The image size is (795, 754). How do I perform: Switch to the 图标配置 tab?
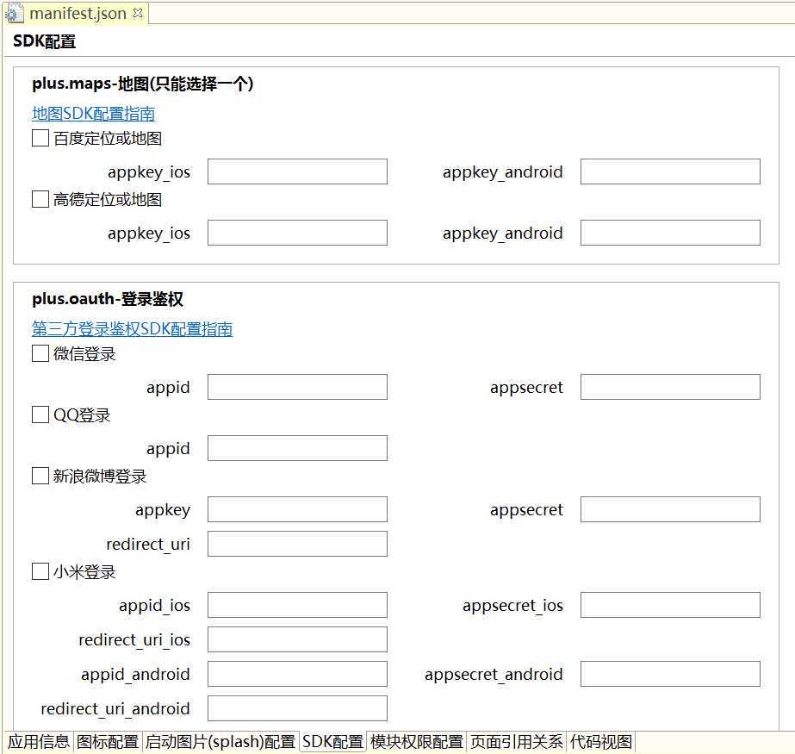tap(108, 742)
